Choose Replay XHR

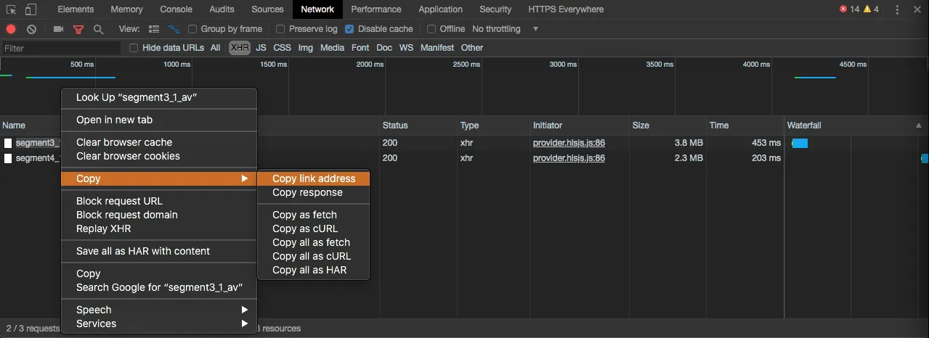pos(159,228)
